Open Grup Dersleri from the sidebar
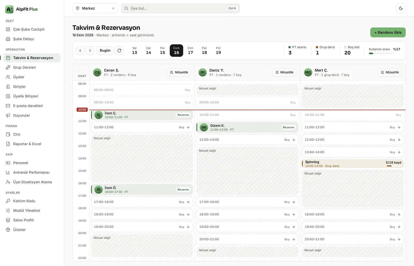Viewport: 414px width, 266px height. point(32,67)
